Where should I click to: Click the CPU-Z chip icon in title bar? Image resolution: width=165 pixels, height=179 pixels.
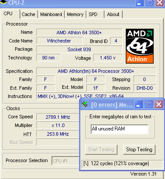point(3,2)
